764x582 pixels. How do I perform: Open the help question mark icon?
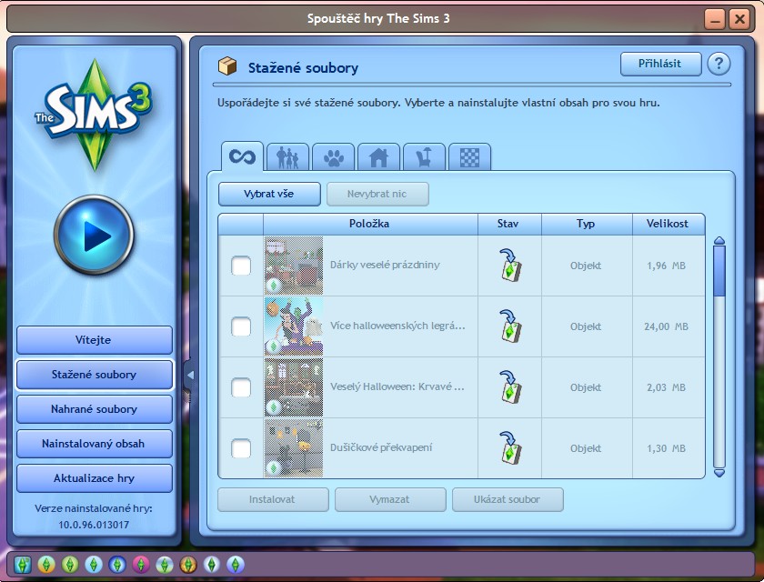pyautogui.click(x=719, y=64)
